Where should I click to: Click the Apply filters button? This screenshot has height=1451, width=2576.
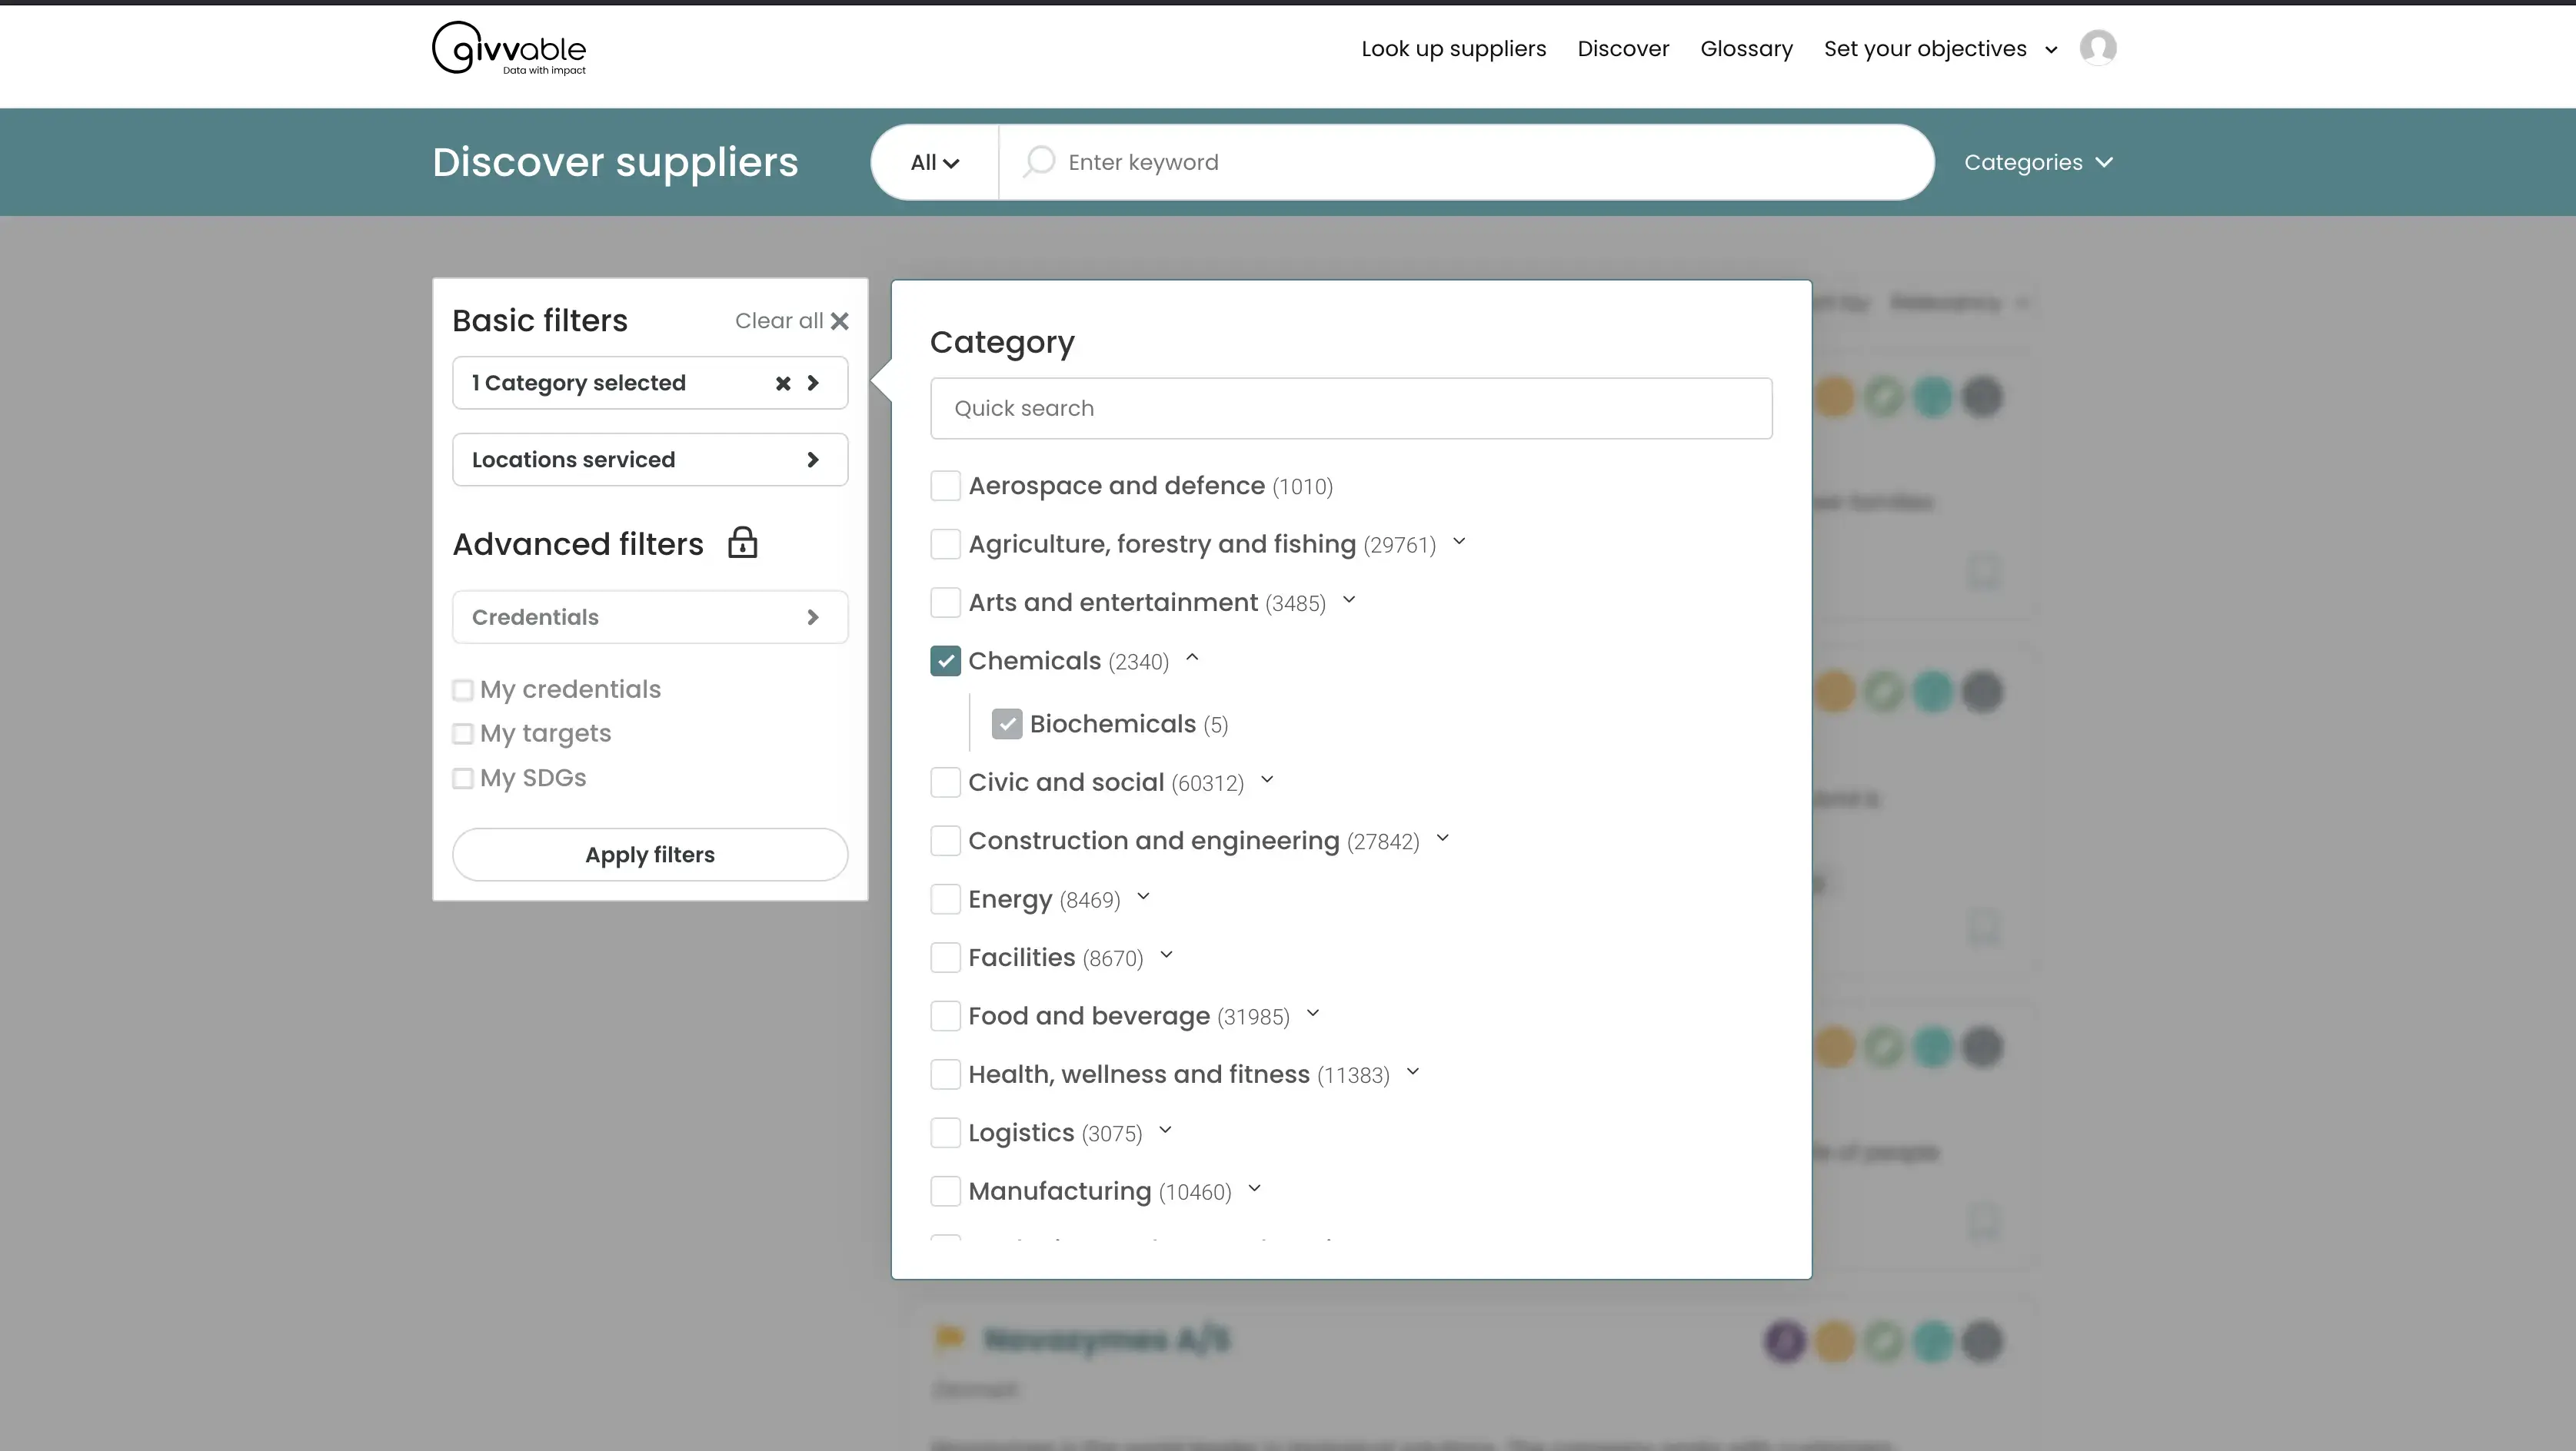click(x=649, y=854)
